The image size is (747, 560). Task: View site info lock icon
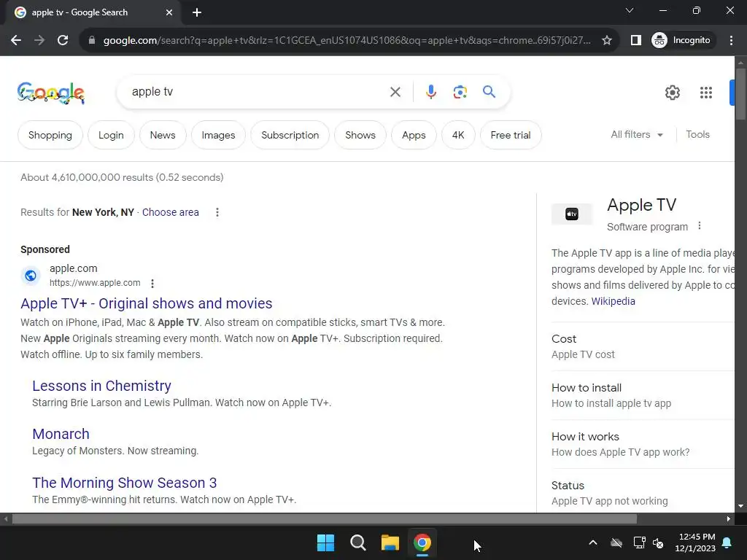[92, 41]
